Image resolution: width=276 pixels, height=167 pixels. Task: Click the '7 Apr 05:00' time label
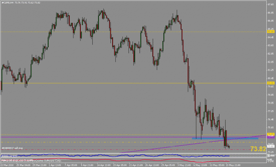[71, 165]
